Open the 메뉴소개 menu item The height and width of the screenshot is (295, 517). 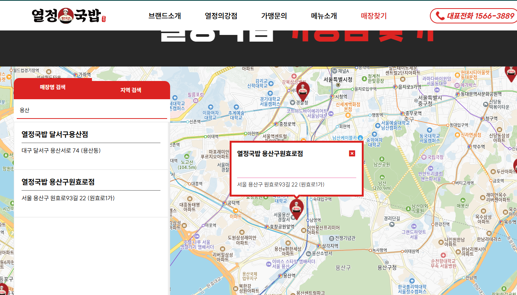pos(324,16)
